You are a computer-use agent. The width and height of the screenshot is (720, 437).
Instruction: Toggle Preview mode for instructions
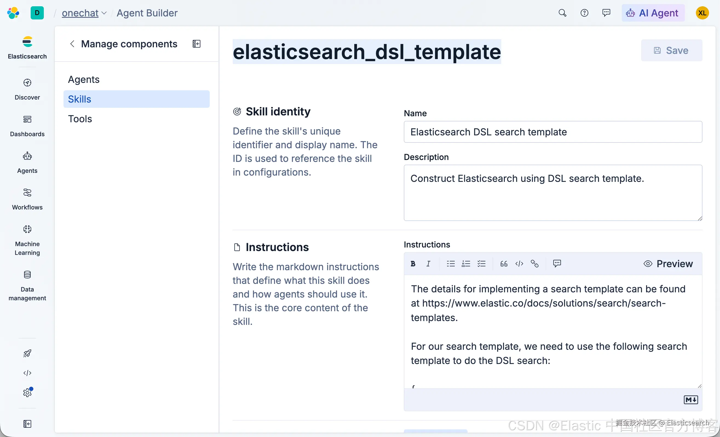pyautogui.click(x=668, y=264)
